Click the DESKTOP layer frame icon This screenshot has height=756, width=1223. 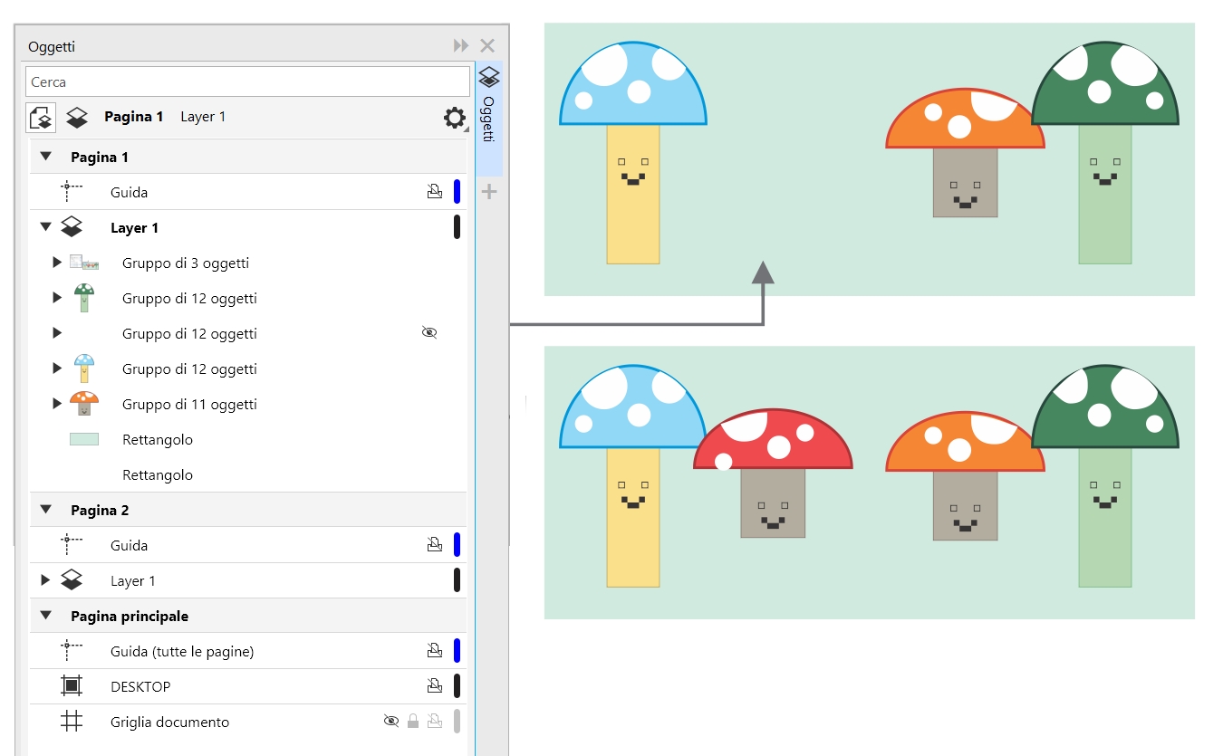[72, 686]
